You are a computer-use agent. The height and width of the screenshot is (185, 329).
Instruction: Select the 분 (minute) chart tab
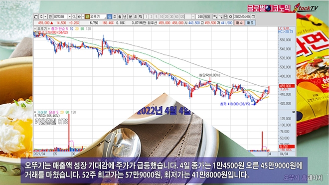(130, 16)
